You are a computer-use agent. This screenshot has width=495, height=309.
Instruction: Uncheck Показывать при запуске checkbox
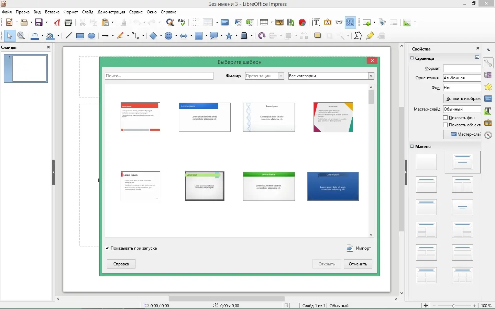107,248
